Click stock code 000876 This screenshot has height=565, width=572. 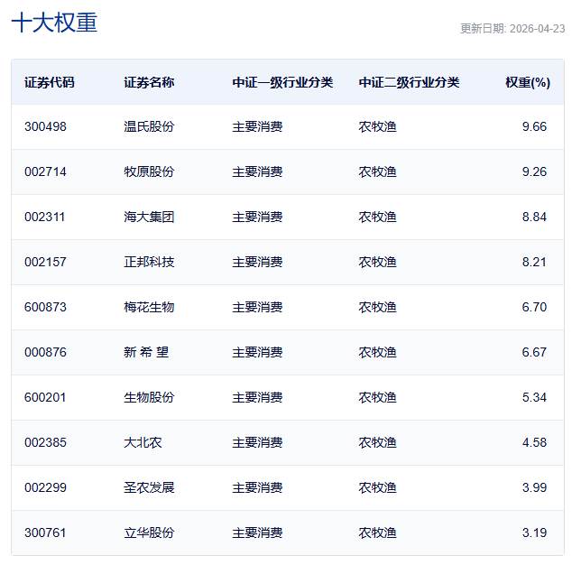45,352
